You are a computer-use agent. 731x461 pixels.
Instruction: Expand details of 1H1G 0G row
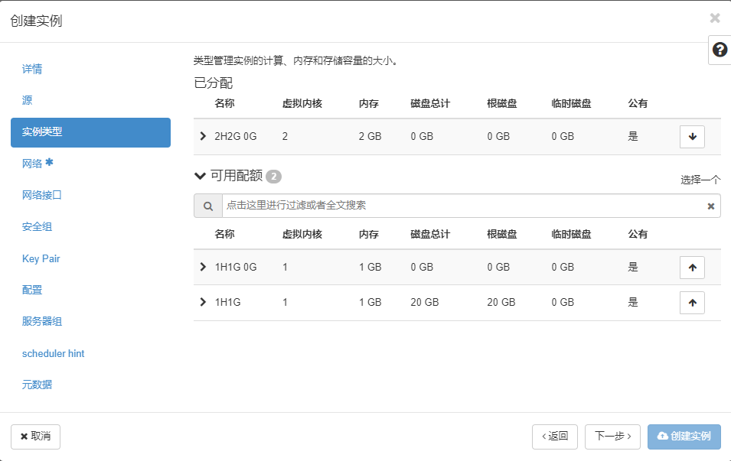point(203,267)
